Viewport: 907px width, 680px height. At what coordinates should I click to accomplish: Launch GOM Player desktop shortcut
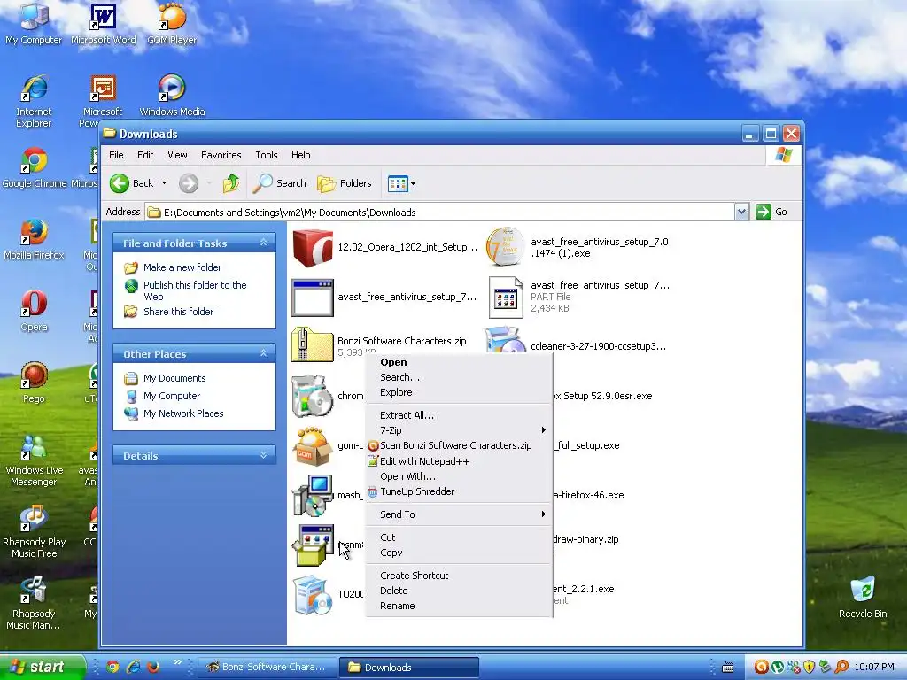tap(172, 23)
